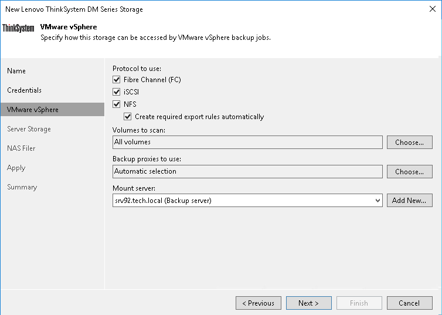Open the NAS Filer step
The image size is (442, 315).
tap(21, 148)
